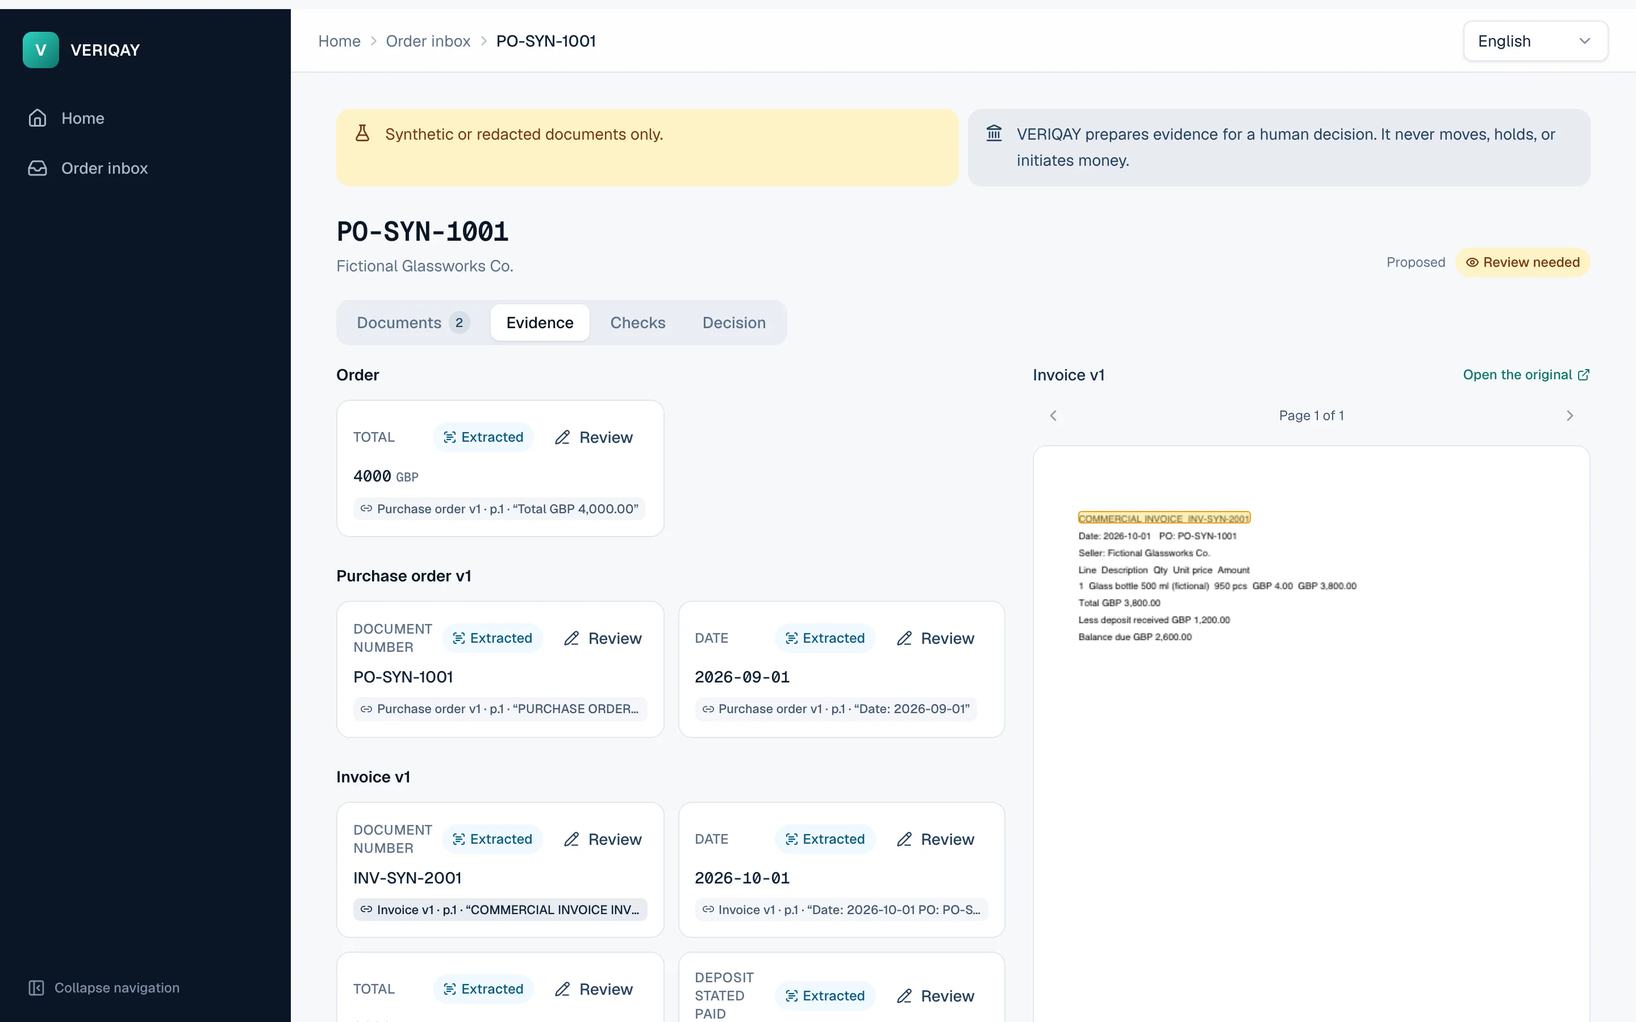Go to next invoice page chevron
Image resolution: width=1636 pixels, height=1022 pixels.
(1570, 416)
